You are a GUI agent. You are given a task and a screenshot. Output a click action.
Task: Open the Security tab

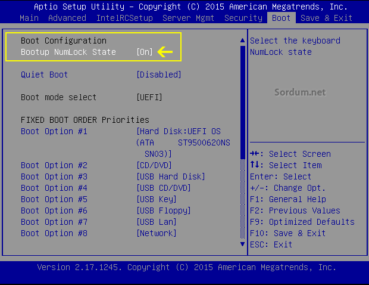243,18
